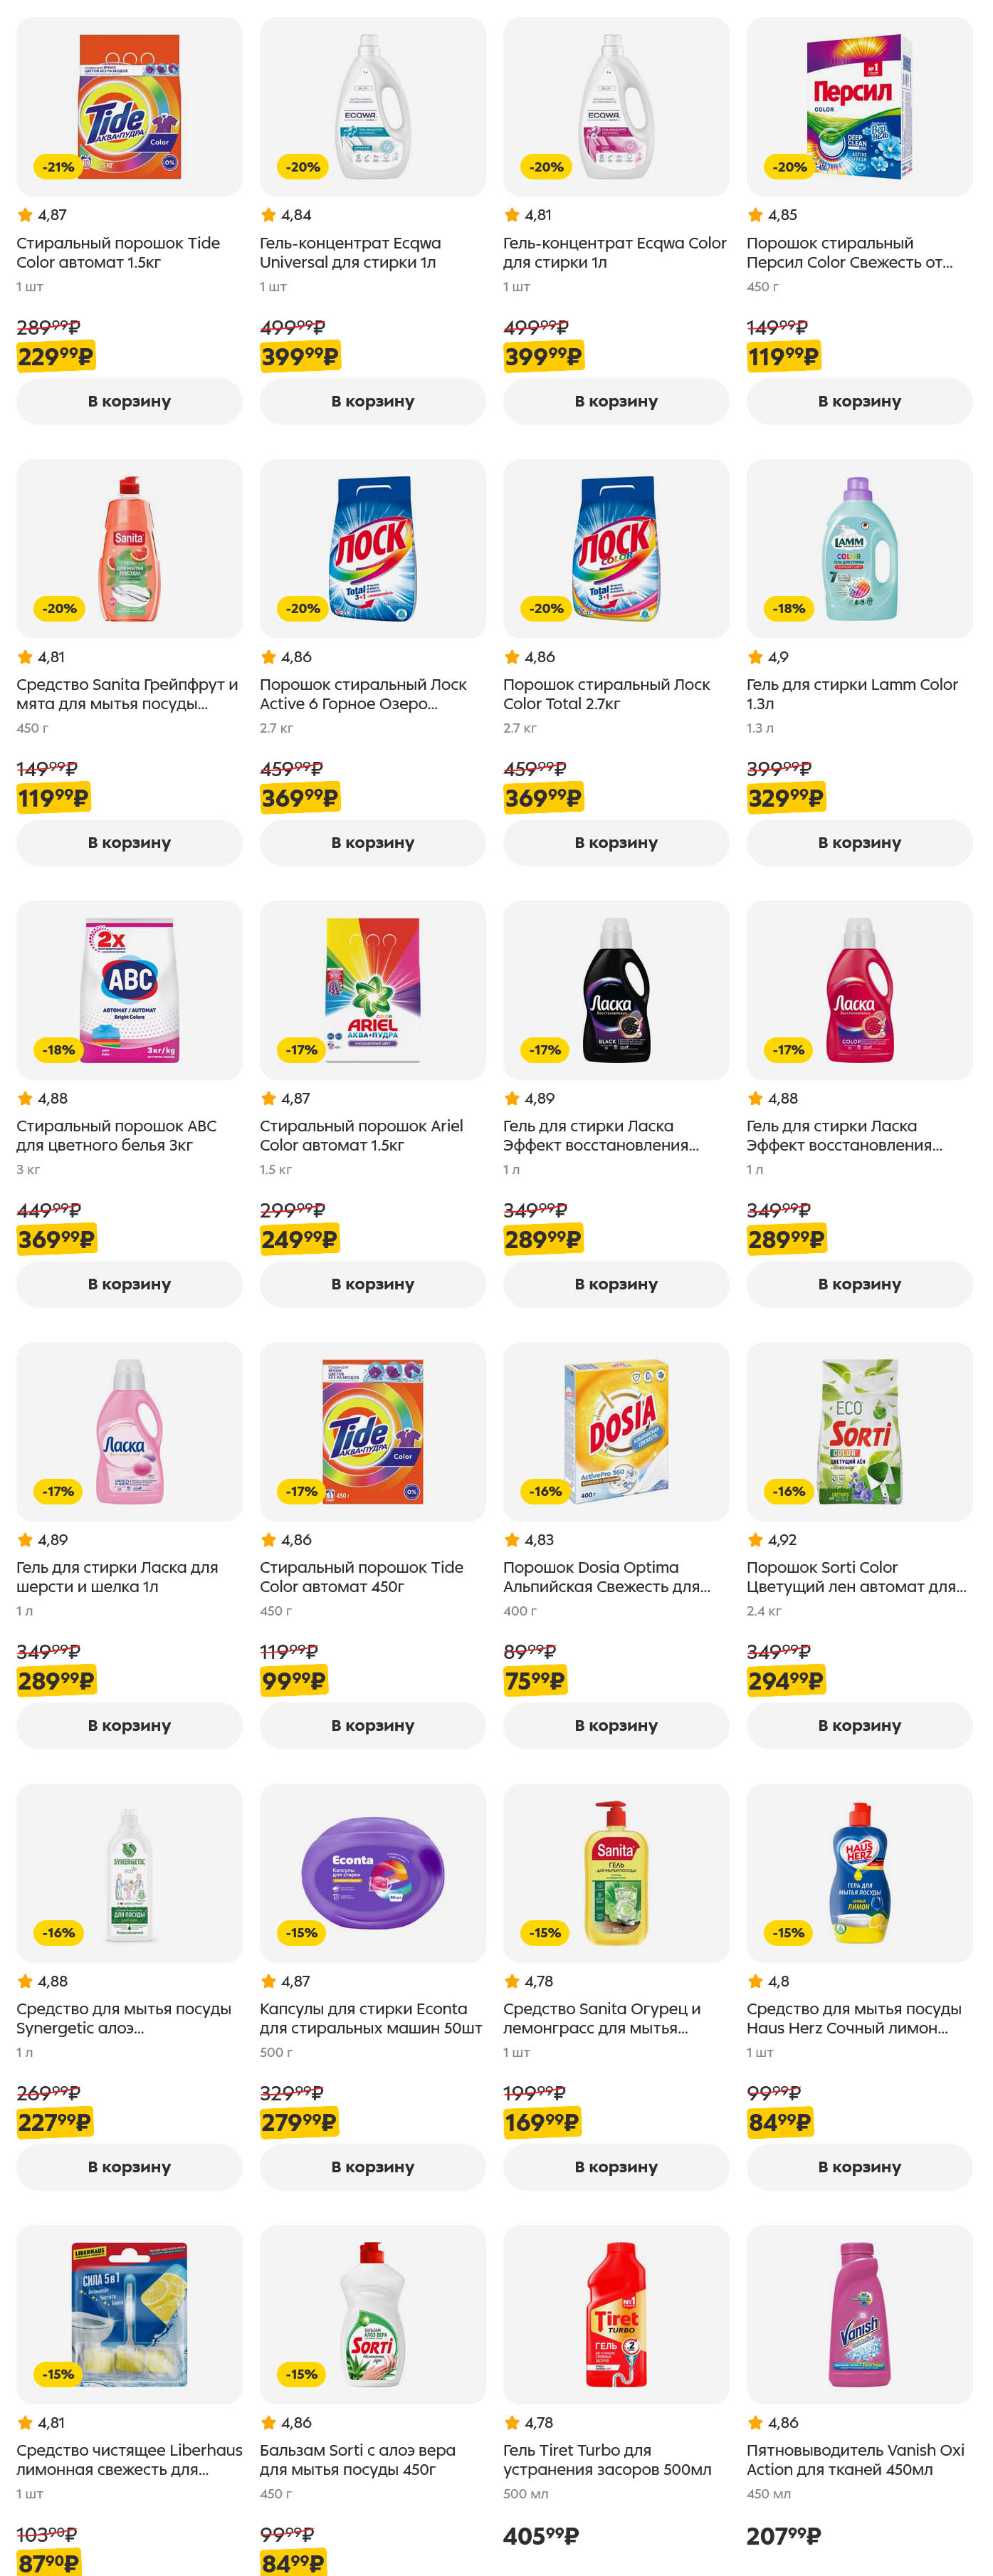The image size is (993, 2576).
Task: Add Ecqwa Universal gel concentrate to cart
Action: pyautogui.click(x=372, y=401)
